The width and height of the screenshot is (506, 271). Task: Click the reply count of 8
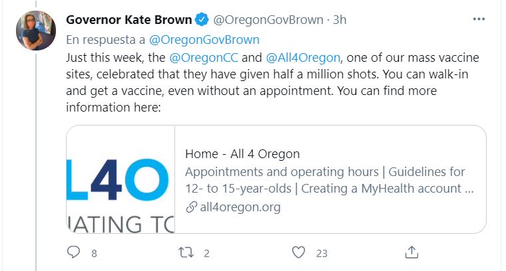(x=94, y=253)
